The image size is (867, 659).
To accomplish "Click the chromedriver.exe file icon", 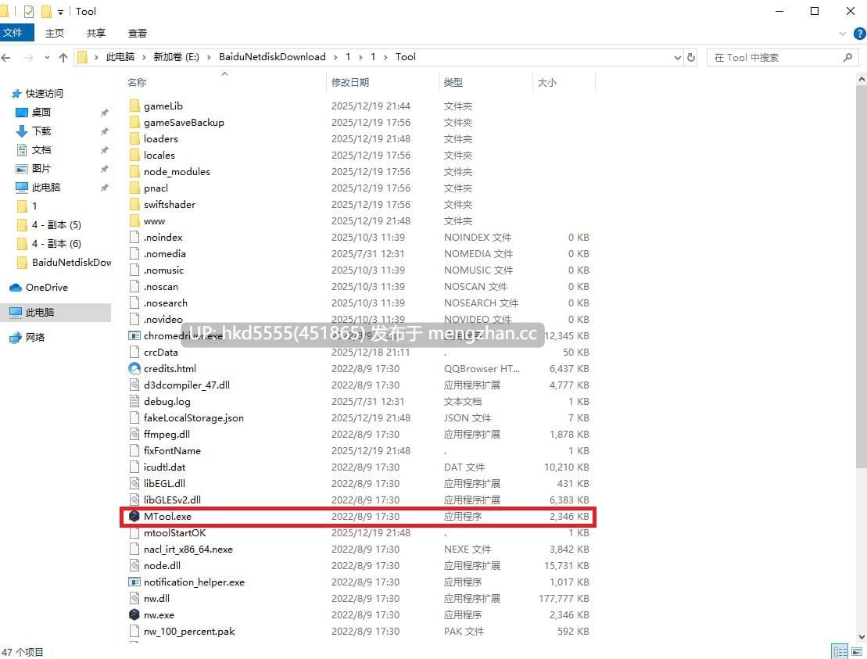I will tap(134, 335).
